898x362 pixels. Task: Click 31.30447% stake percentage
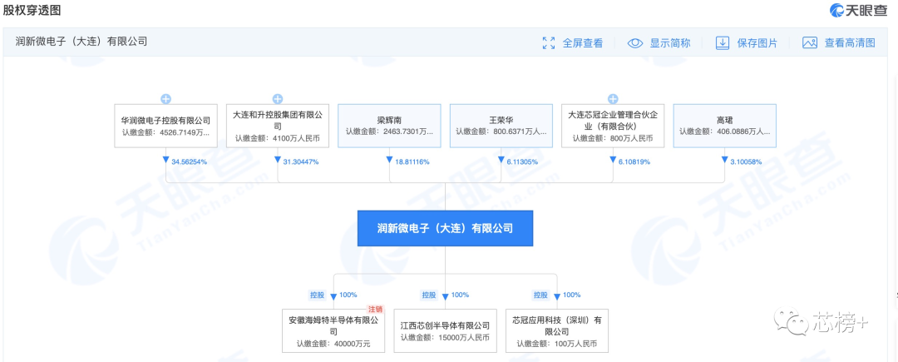(x=301, y=162)
